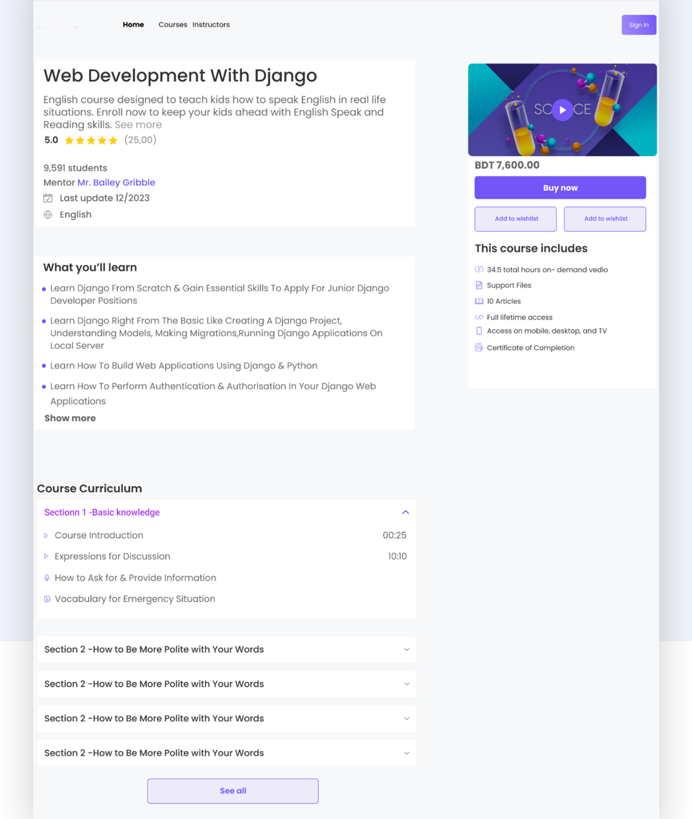Click the play icon beside Course Introduction

[47, 535]
